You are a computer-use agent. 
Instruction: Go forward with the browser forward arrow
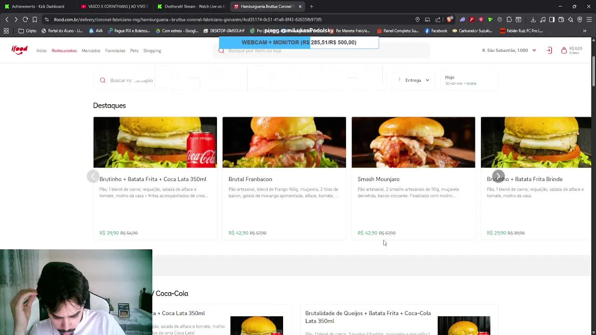[16, 20]
